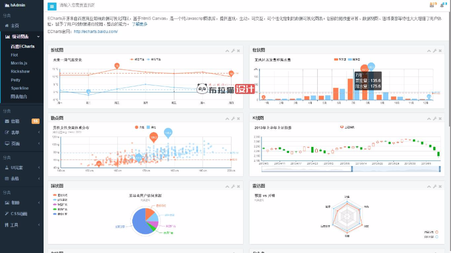
Task: Select 百度ECharts in the sidebar
Action: pos(23,46)
